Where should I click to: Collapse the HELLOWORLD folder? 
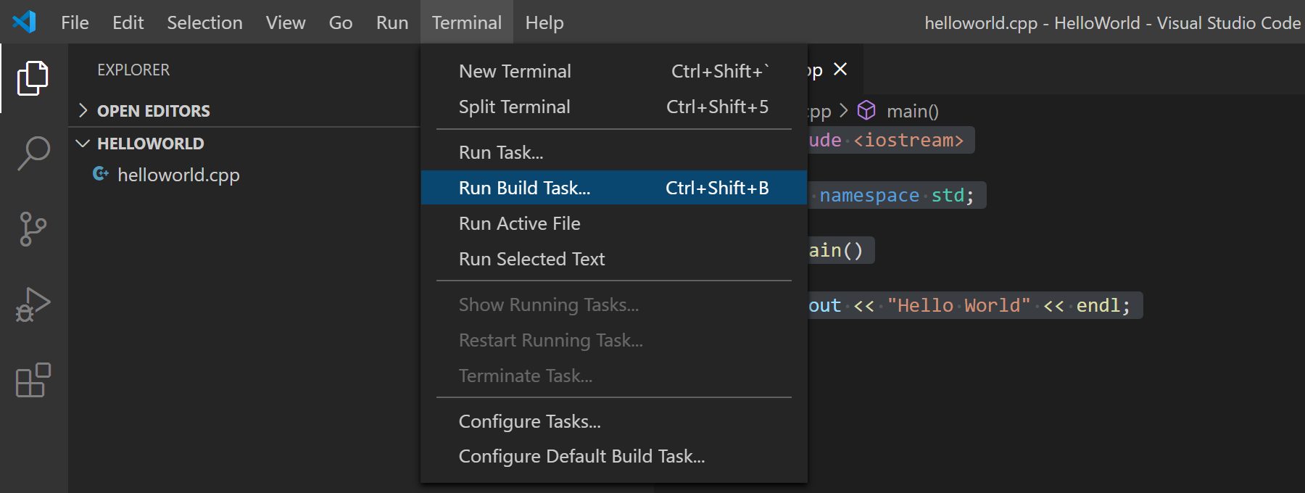tap(82, 143)
